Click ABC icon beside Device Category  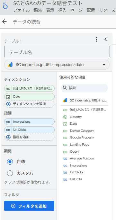[x=65, y=131]
